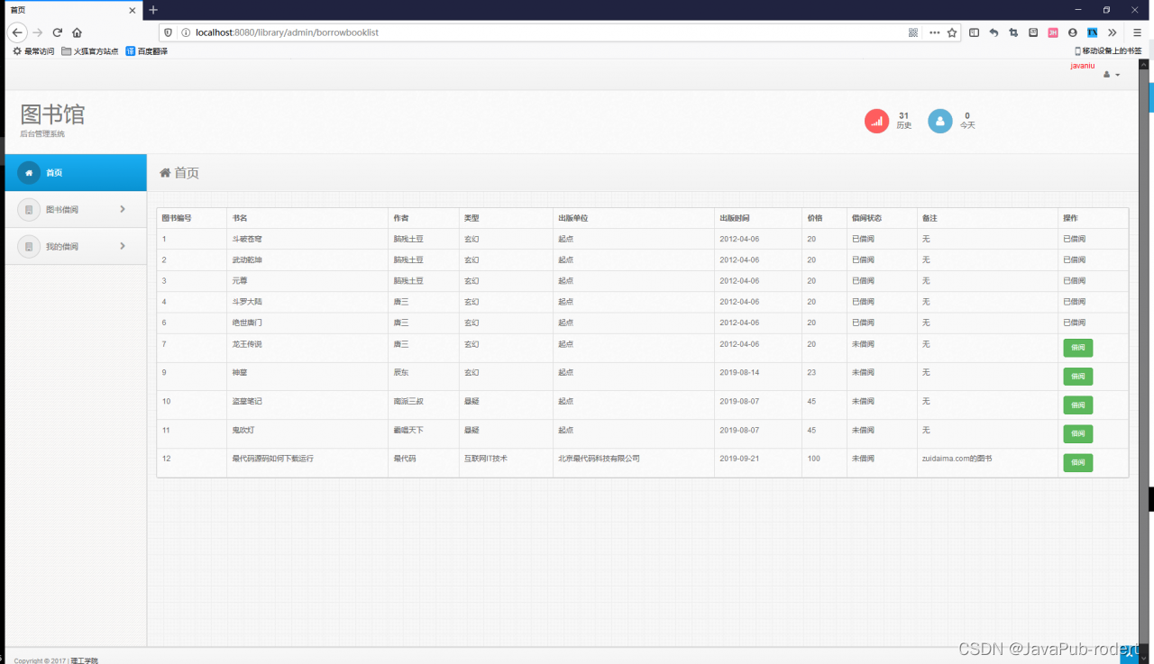Screen dimensions: 1154x664
Task: Click the browser forward arrow button
Action: [37, 32]
